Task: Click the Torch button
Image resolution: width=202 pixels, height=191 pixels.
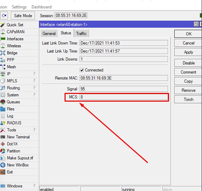Action: [188, 100]
